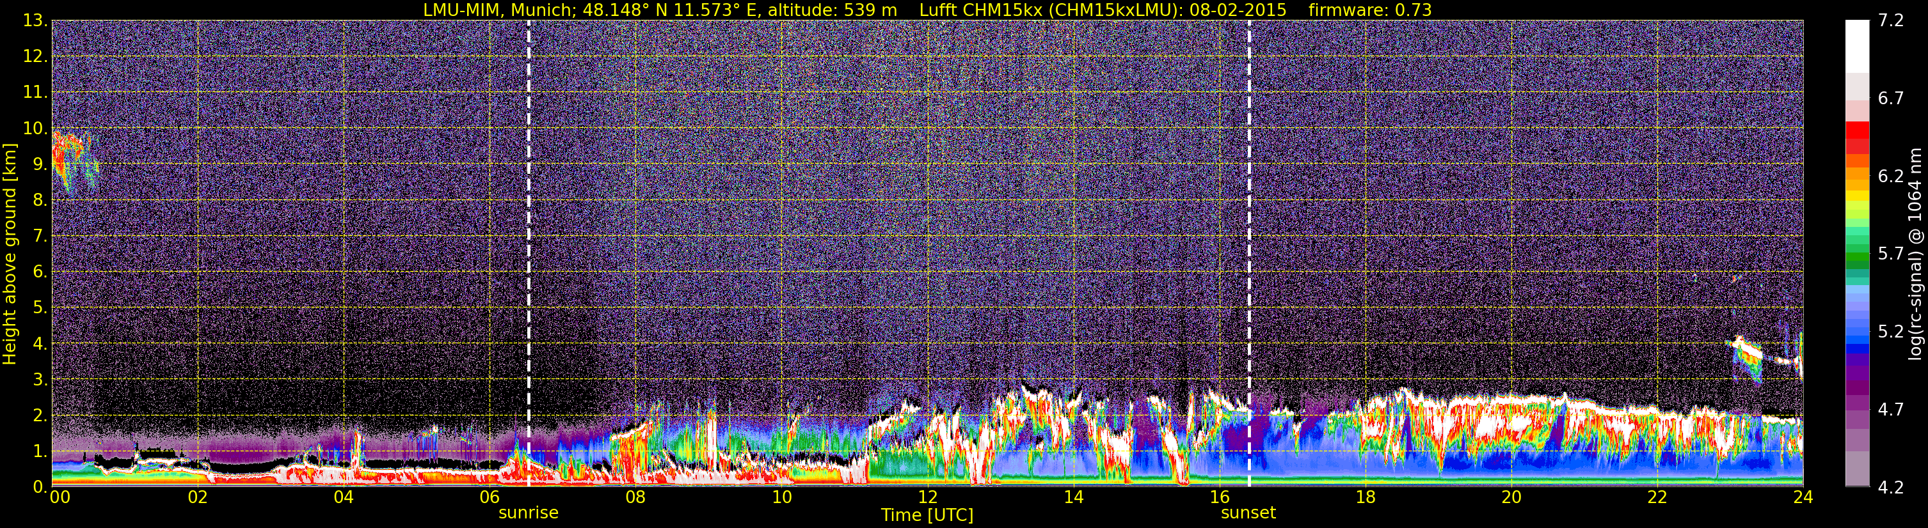
Task: Click the x-axis tick label '24'
Action: (x=1803, y=497)
